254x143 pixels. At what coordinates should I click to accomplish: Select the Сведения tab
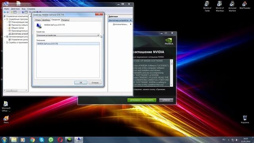[56, 19]
